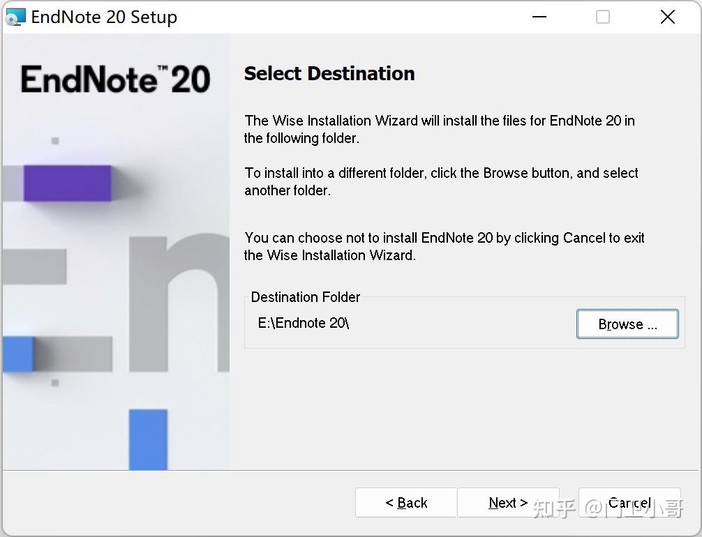This screenshot has height=537, width=702.
Task: Click the blue rectangle at the artwork bottom
Action: click(147, 439)
